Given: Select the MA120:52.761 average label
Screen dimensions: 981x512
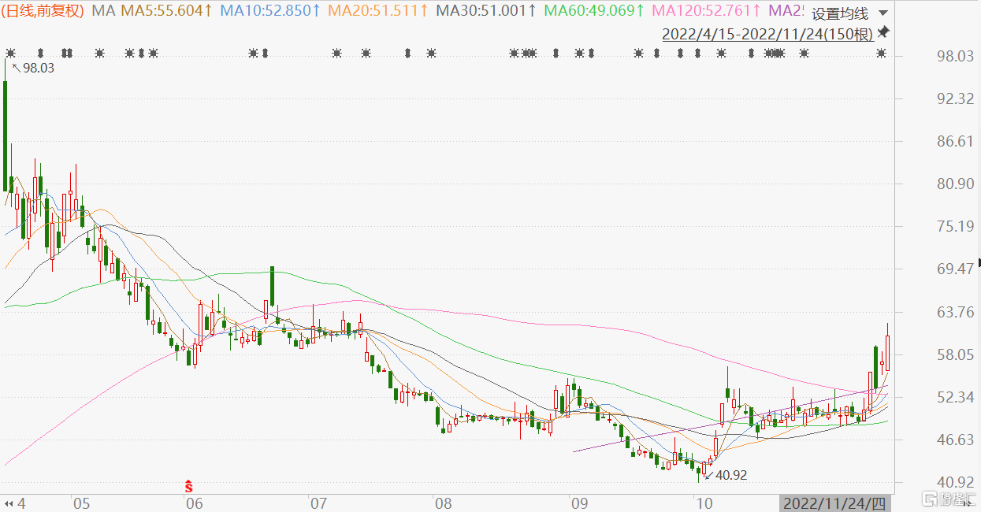Looking at the screenshot, I should [x=707, y=11].
